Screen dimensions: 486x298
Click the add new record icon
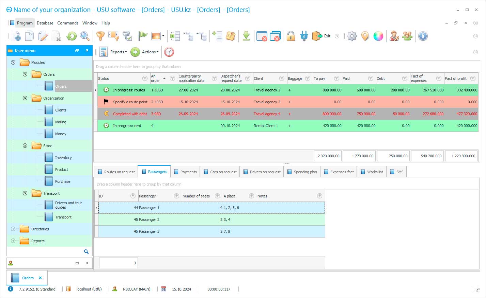click(16, 36)
